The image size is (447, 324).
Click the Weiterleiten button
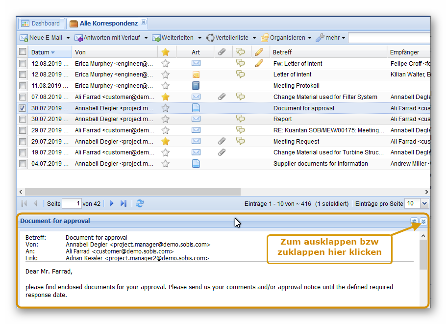(x=173, y=38)
